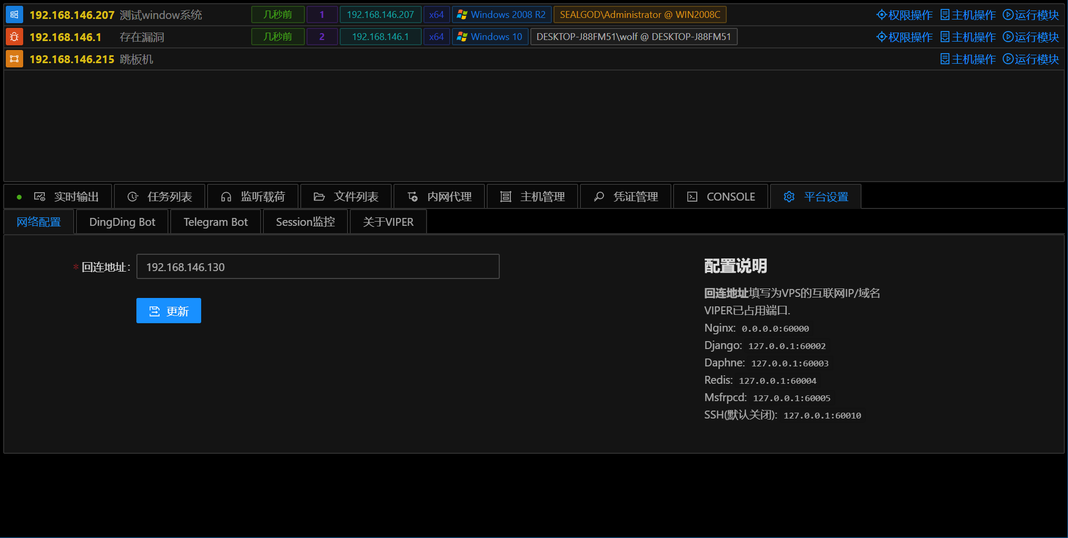Image resolution: width=1068 pixels, height=538 pixels.
Task: Select the 网络配置 sub-tab
Action: 39,222
